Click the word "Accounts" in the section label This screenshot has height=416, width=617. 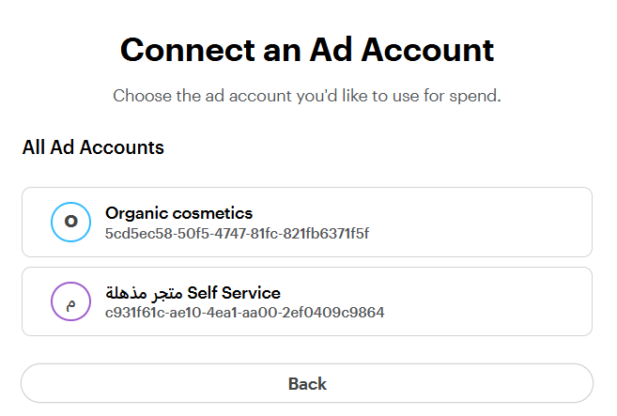coord(125,147)
